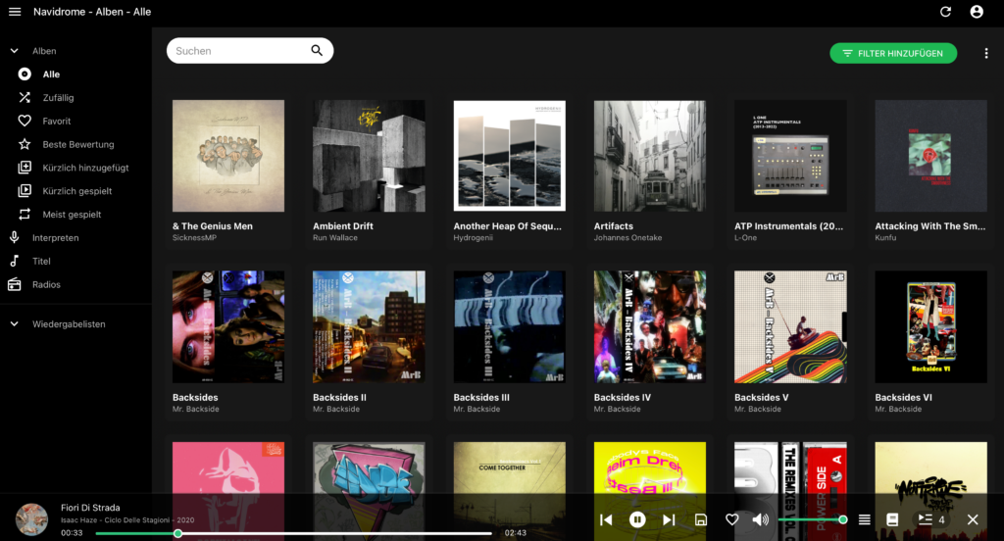Image resolution: width=1004 pixels, height=541 pixels.
Task: Click the refresh icon in top bar
Action: coord(945,12)
